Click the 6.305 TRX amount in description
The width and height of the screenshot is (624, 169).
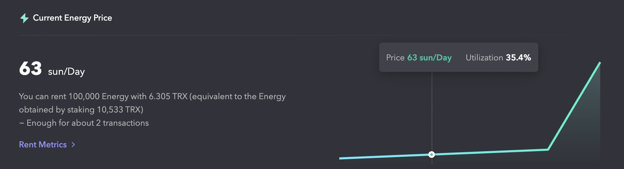pyautogui.click(x=168, y=96)
